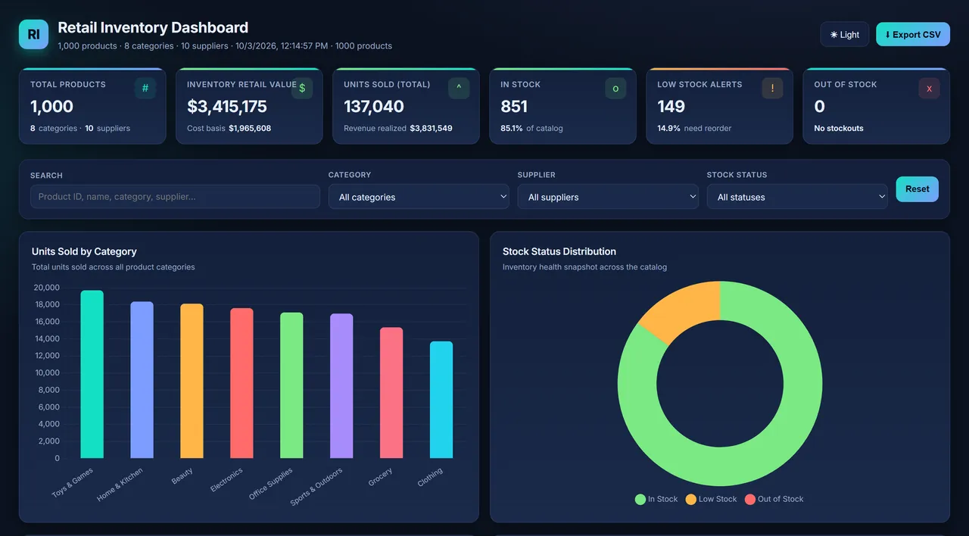Click the Clothing bar
969x536 pixels.
point(441,400)
